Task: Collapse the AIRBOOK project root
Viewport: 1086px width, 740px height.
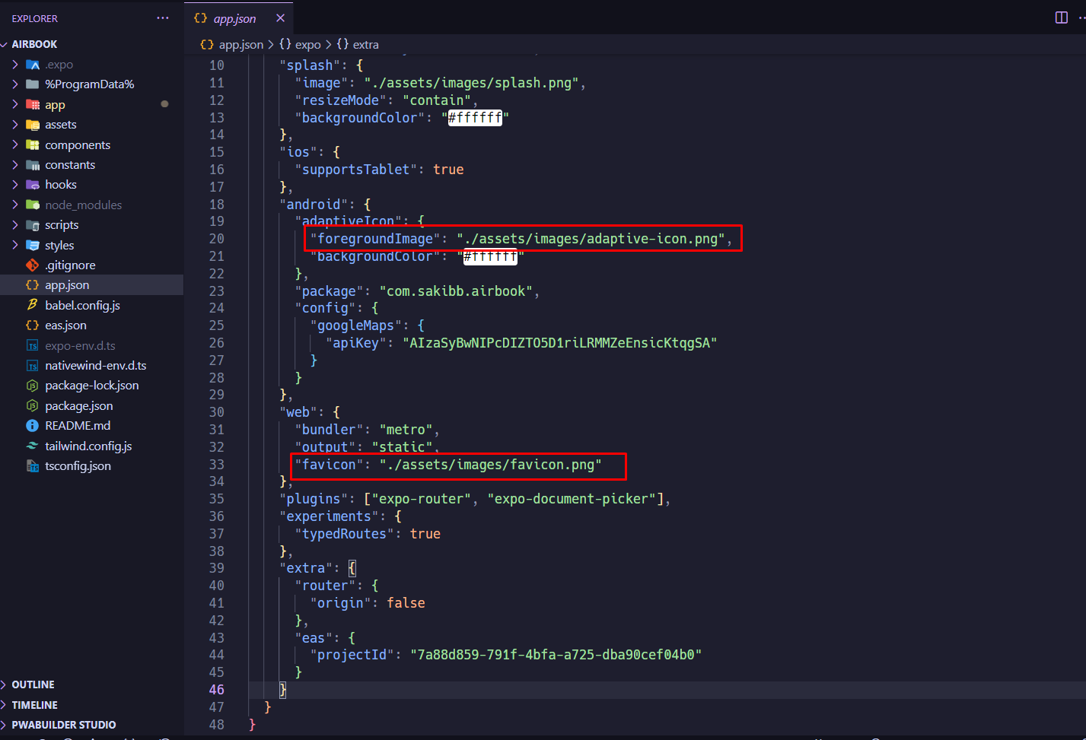Action: [x=5, y=44]
